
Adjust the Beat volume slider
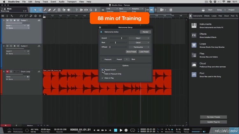click(118, 43)
